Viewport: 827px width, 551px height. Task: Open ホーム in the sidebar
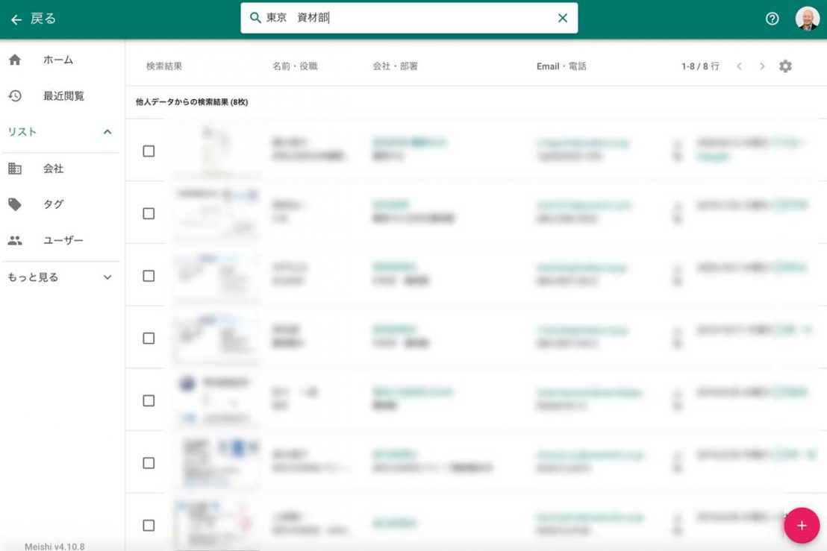57,60
